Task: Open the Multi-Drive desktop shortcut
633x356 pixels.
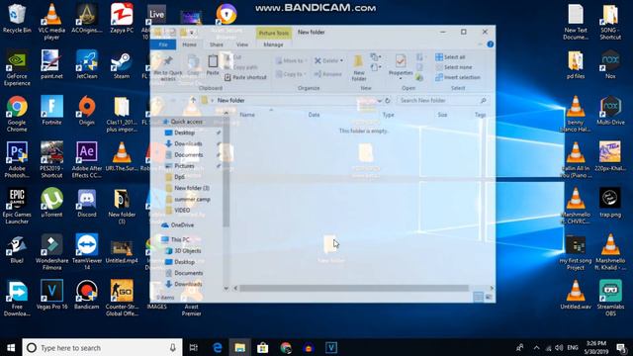Action: coord(610,111)
